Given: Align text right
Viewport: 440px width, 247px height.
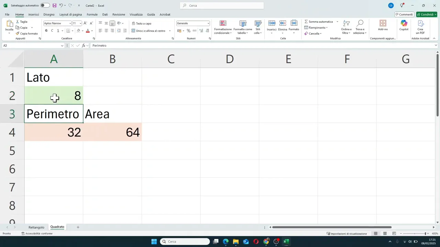Looking at the screenshot, I should click(112, 31).
